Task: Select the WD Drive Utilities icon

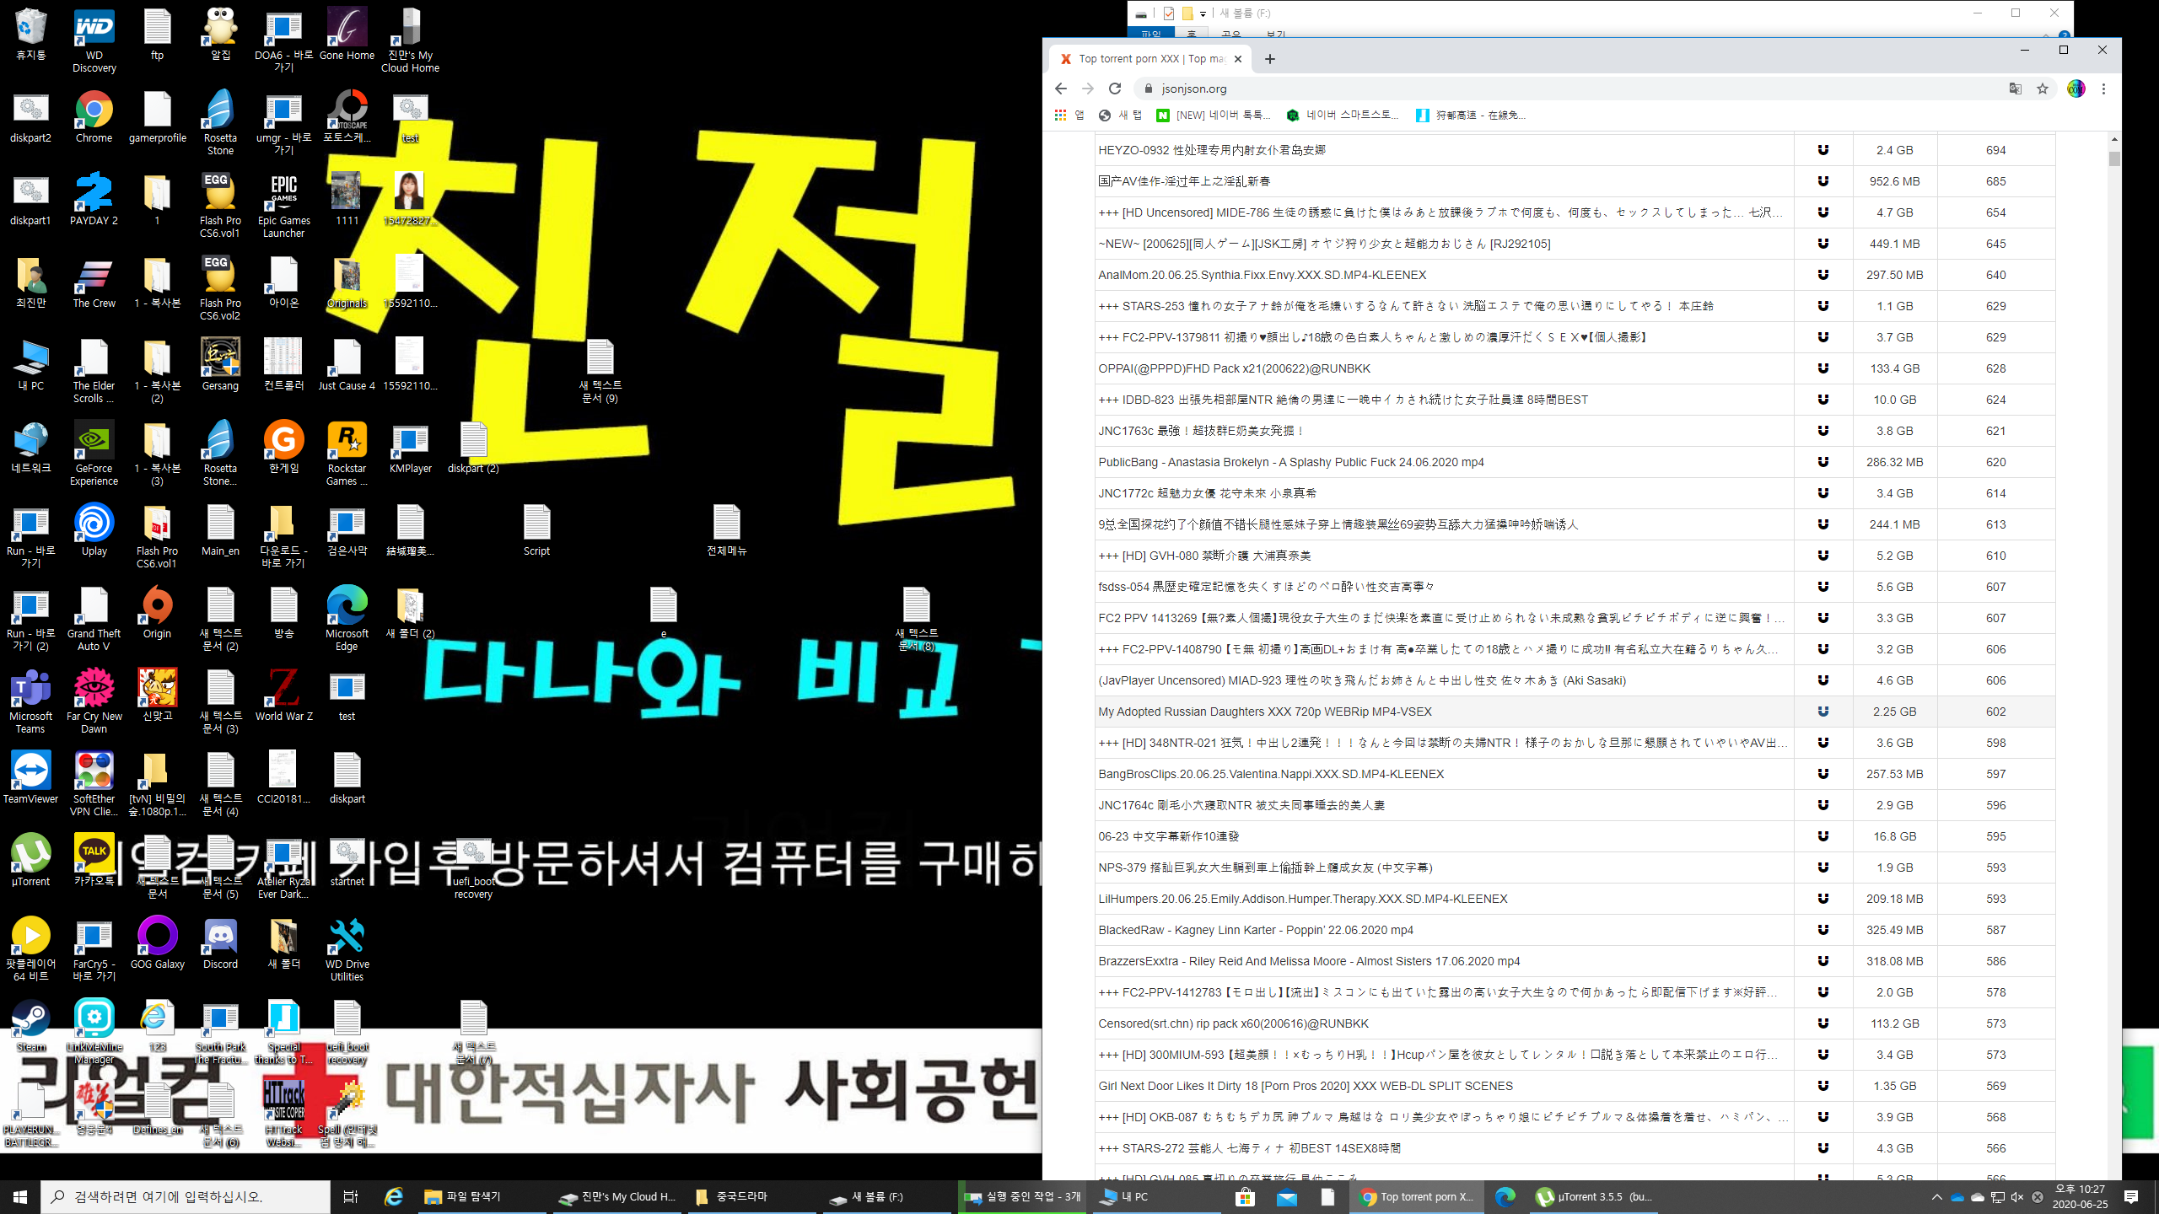Action: click(347, 949)
